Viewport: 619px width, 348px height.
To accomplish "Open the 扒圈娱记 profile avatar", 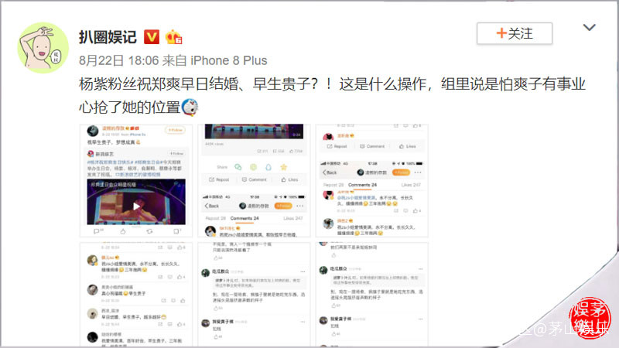I will tap(43, 47).
